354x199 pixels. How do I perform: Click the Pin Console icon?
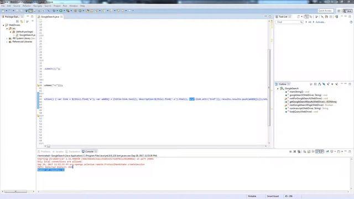pyautogui.click(x=327, y=151)
